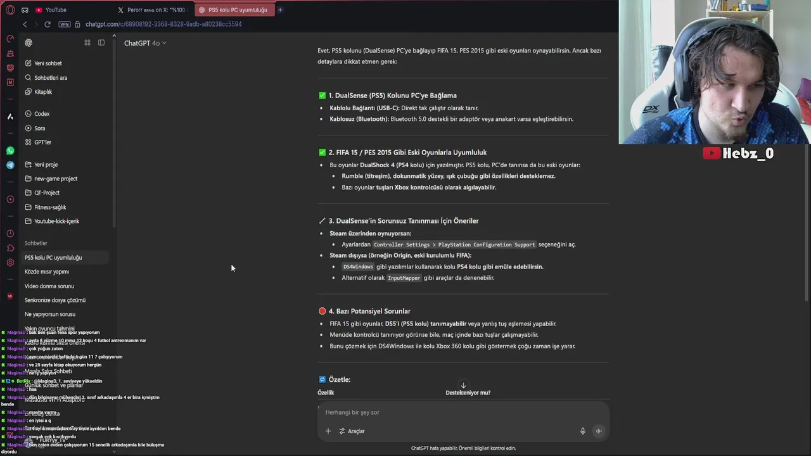811x456 pixels.
Task: Click the Destekleniyor mu? column header
Action: point(468,393)
